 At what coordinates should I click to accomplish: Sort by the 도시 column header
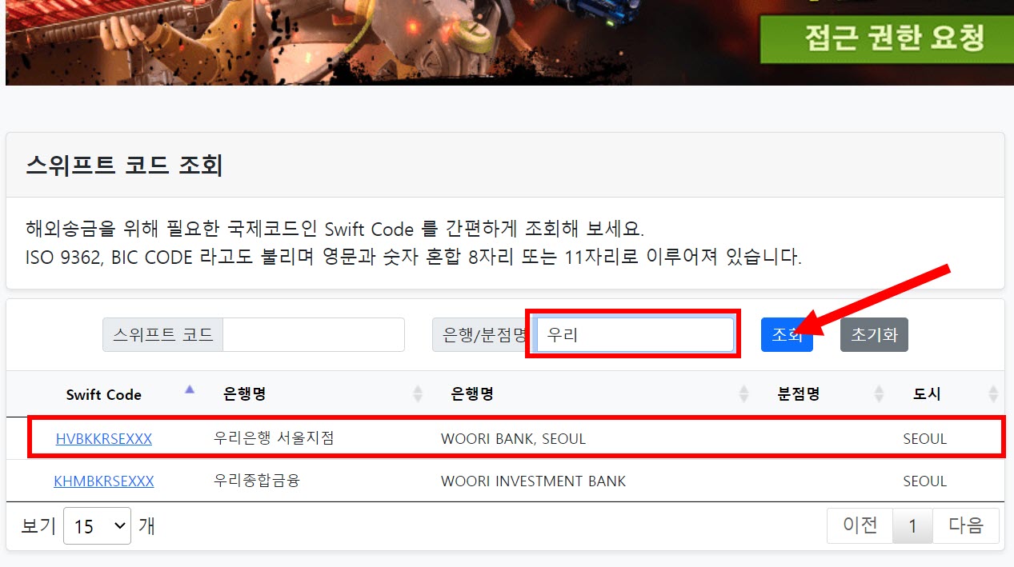click(x=948, y=394)
